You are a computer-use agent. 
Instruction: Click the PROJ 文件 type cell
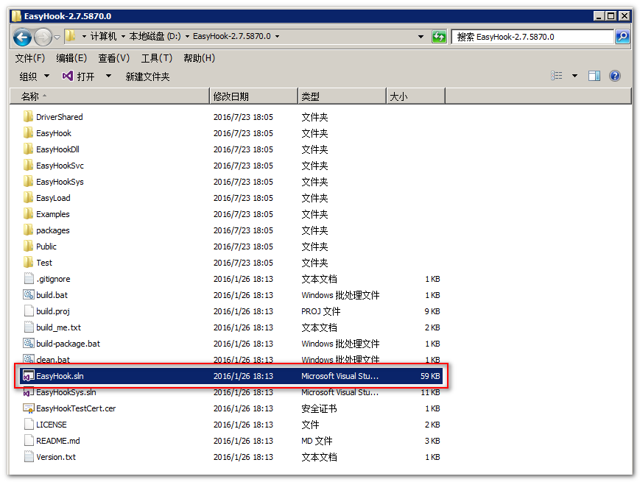(321, 311)
